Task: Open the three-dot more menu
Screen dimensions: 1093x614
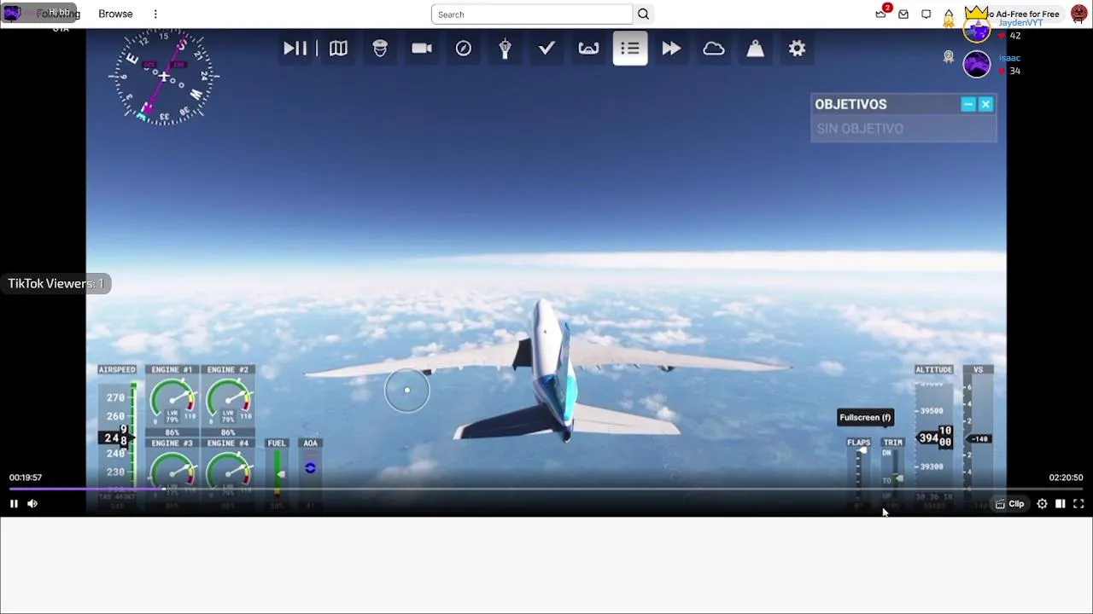Action: pyautogui.click(x=155, y=14)
